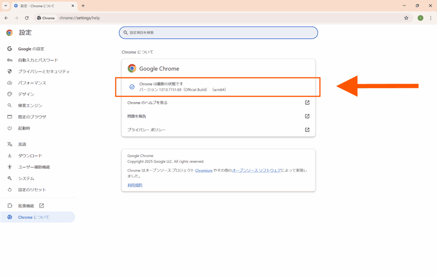Image resolution: width=437 pixels, height=277 pixels.
Task: Click the palette icon for デザイン
Action: pos(9,94)
